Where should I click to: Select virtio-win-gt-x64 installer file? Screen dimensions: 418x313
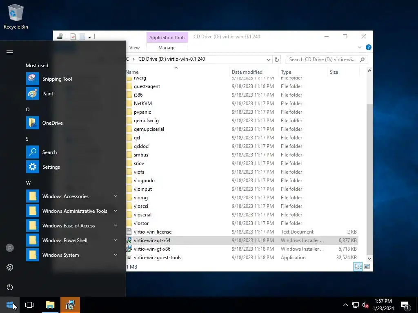click(x=152, y=240)
